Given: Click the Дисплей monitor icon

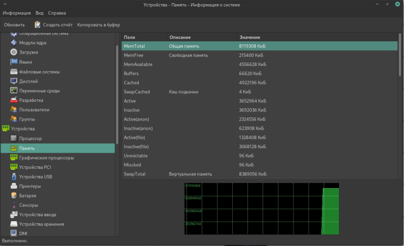Looking at the screenshot, I should (x=14, y=81).
